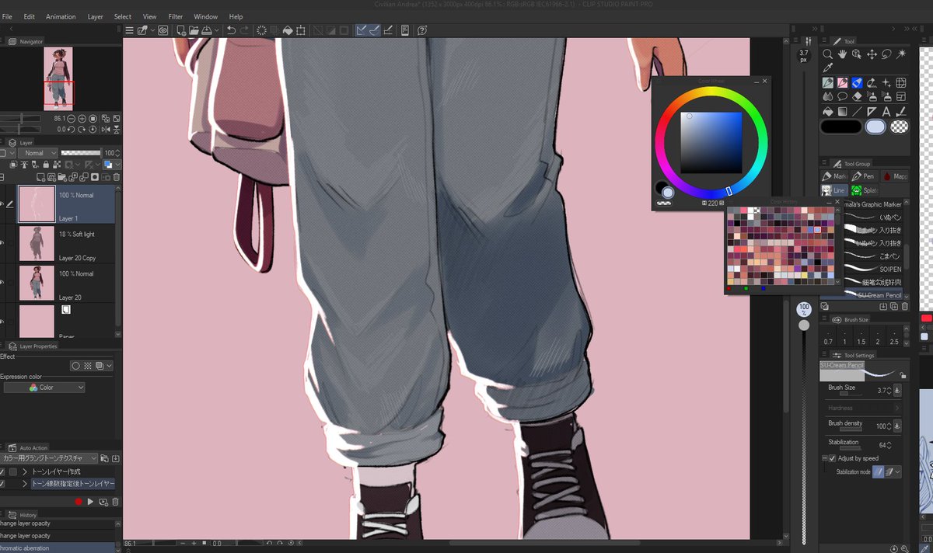Click the Clip Studio spiral icon

coord(163,30)
